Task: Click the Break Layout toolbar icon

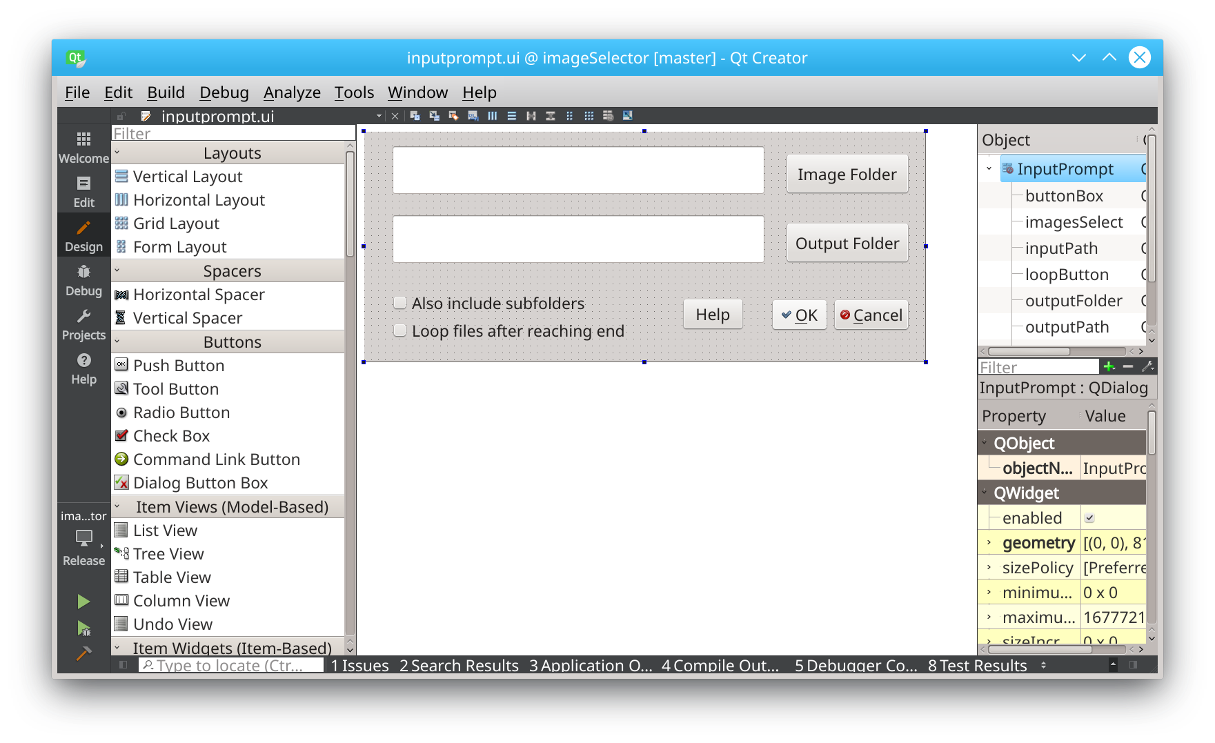Action: click(608, 116)
